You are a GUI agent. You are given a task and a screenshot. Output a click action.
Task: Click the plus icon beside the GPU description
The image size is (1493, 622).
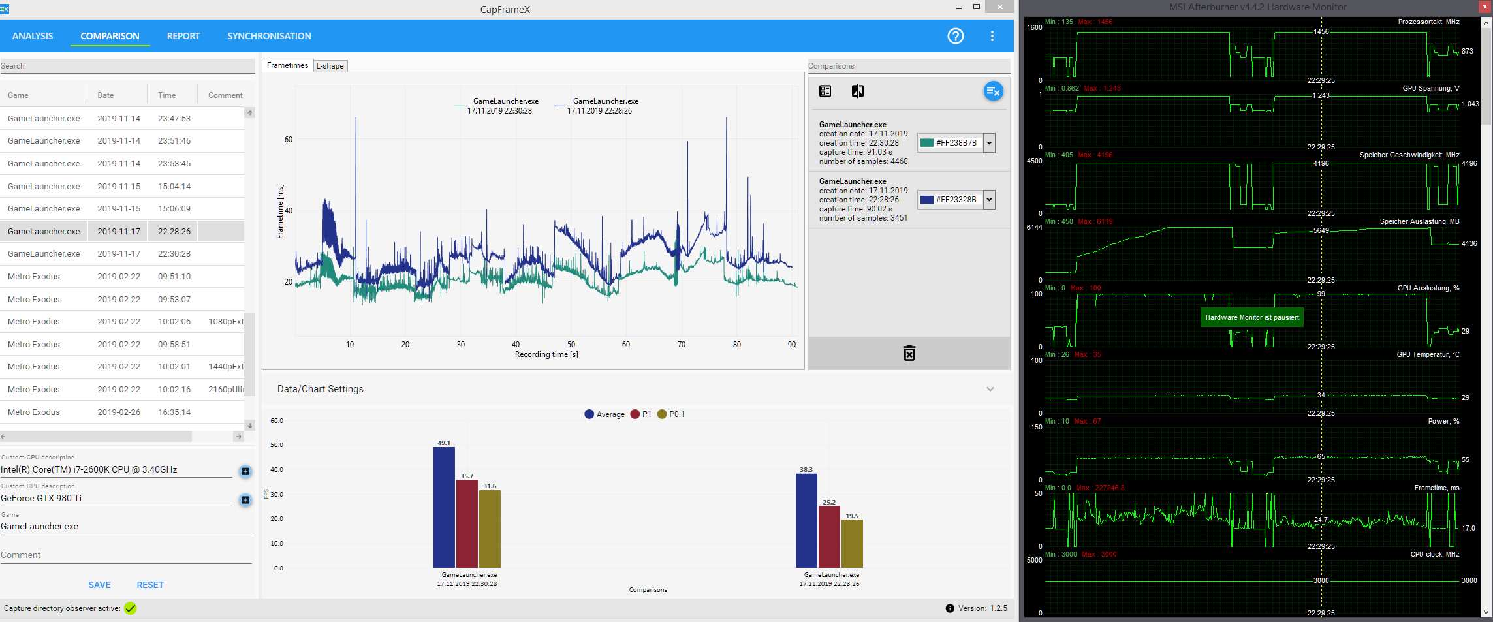(x=245, y=500)
